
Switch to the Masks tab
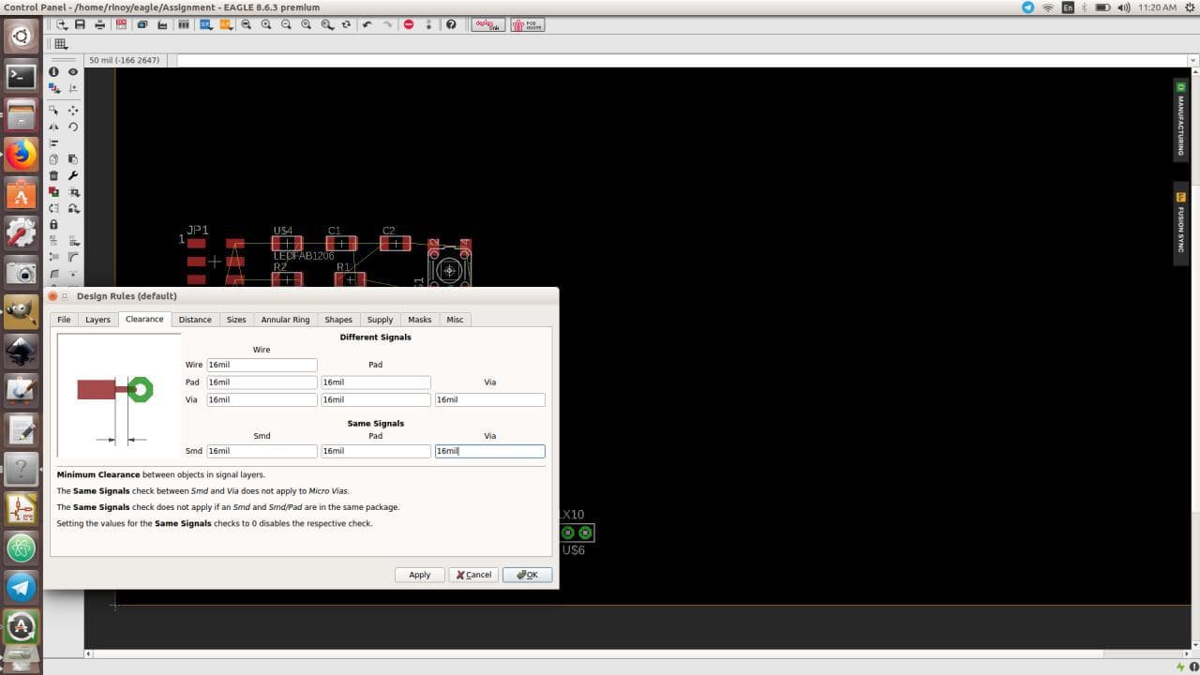click(419, 320)
